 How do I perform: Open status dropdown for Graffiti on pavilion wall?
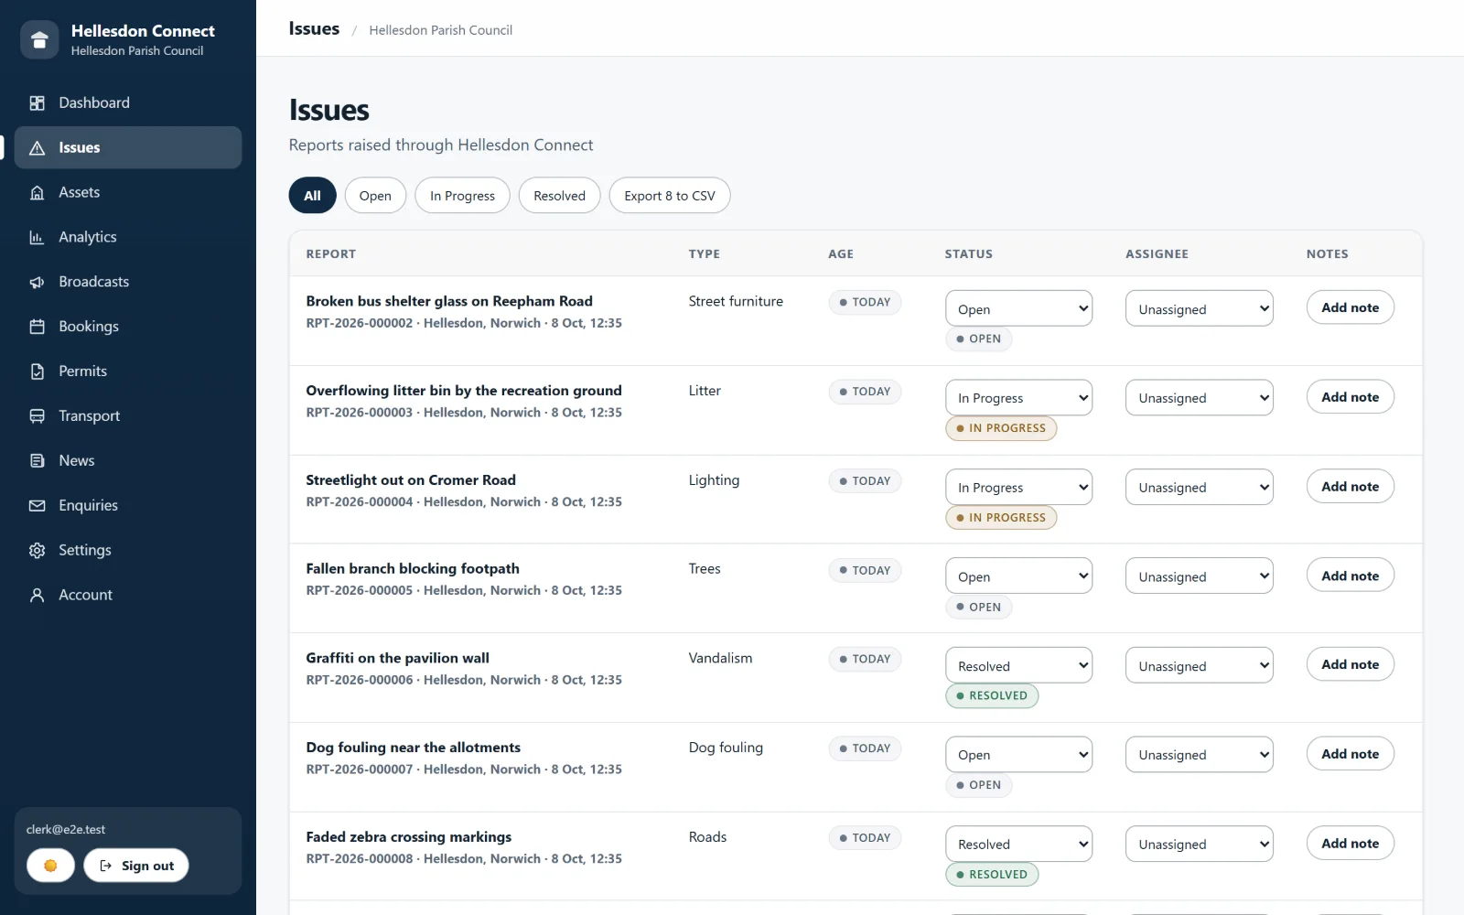[x=1018, y=666]
